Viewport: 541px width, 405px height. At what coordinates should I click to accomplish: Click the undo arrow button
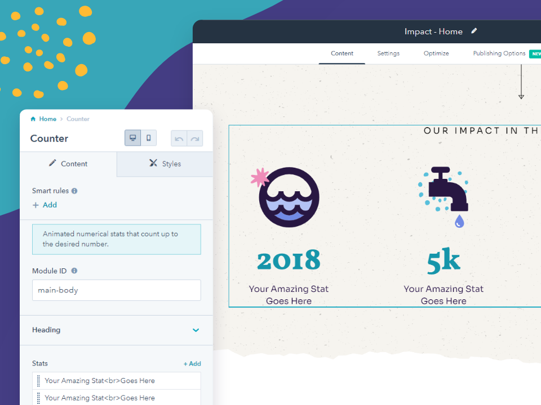(179, 139)
